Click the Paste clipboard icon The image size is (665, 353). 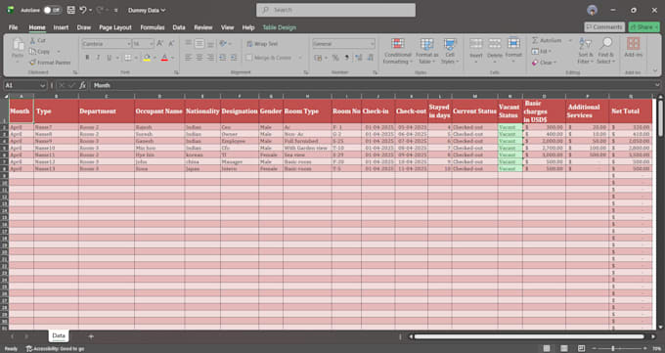(x=18, y=44)
